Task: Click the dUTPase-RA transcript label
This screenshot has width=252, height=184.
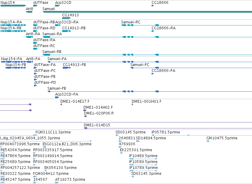Action: click(x=44, y=40)
